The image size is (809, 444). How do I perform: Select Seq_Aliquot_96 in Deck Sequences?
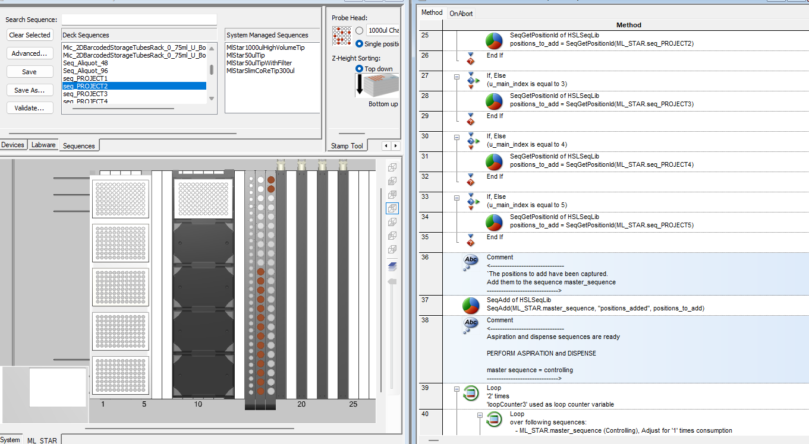click(85, 71)
